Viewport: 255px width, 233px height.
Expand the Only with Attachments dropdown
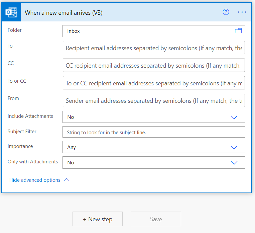[x=234, y=163]
